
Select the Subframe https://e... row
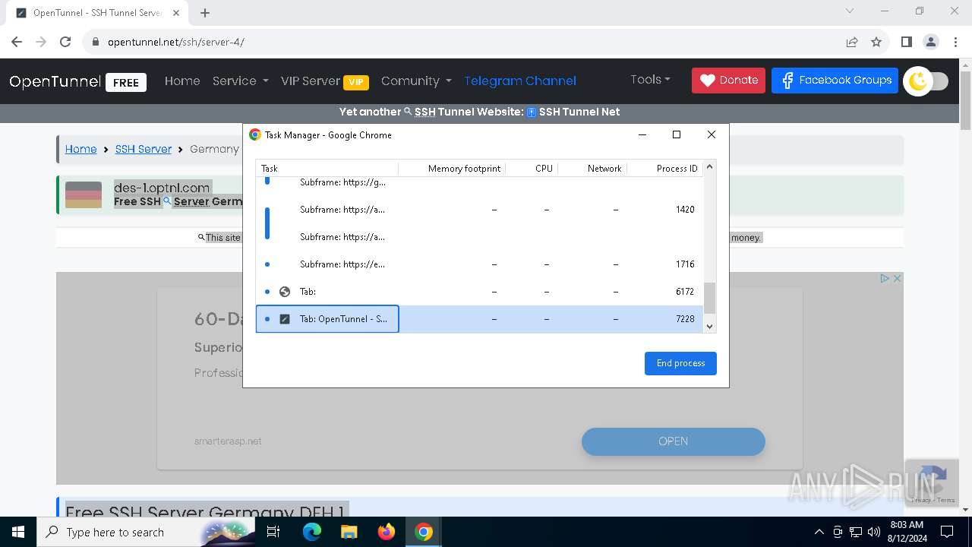480,264
